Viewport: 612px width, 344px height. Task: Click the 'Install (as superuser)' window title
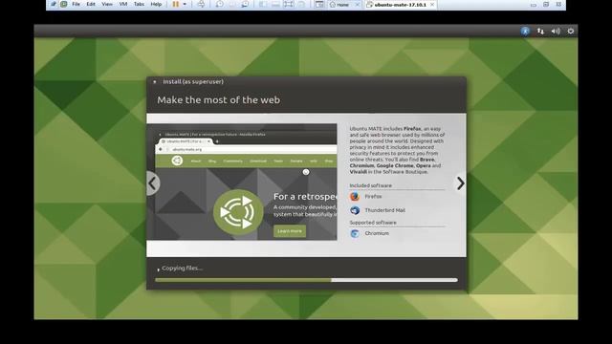click(193, 81)
